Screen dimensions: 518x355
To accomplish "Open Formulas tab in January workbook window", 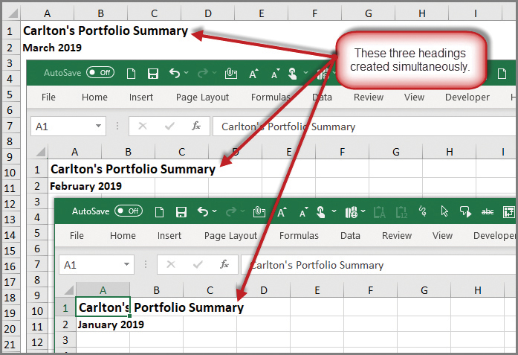I will (x=299, y=236).
